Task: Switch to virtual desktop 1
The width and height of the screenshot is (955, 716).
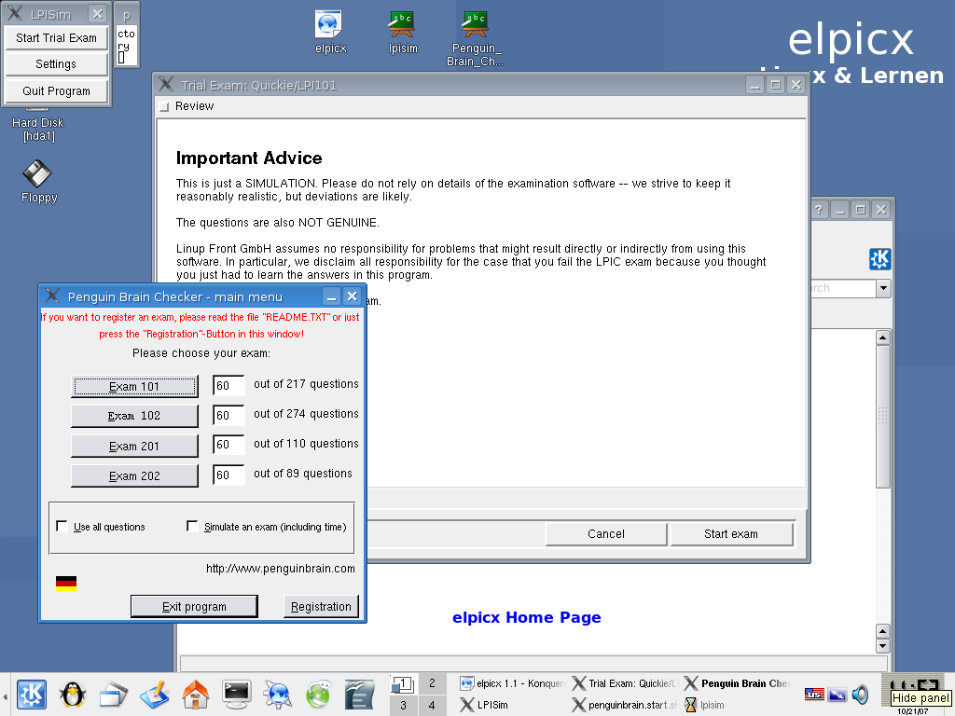Action: point(403,683)
